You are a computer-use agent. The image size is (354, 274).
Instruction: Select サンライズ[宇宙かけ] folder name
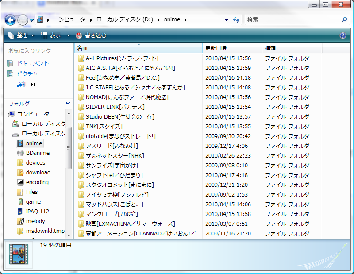112,166
